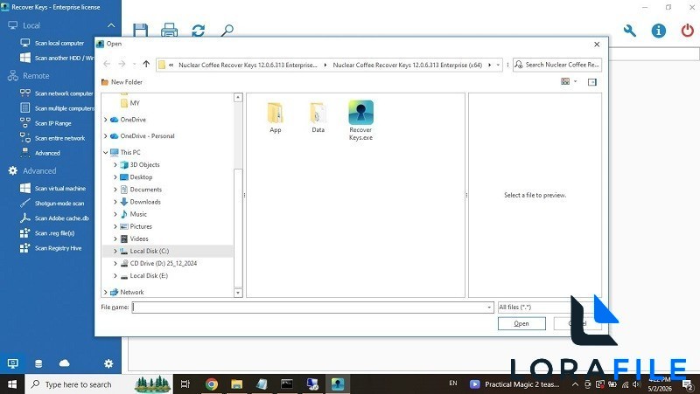The height and width of the screenshot is (394, 700).
Task: Click the Refresh toolbar icon
Action: [x=199, y=31]
